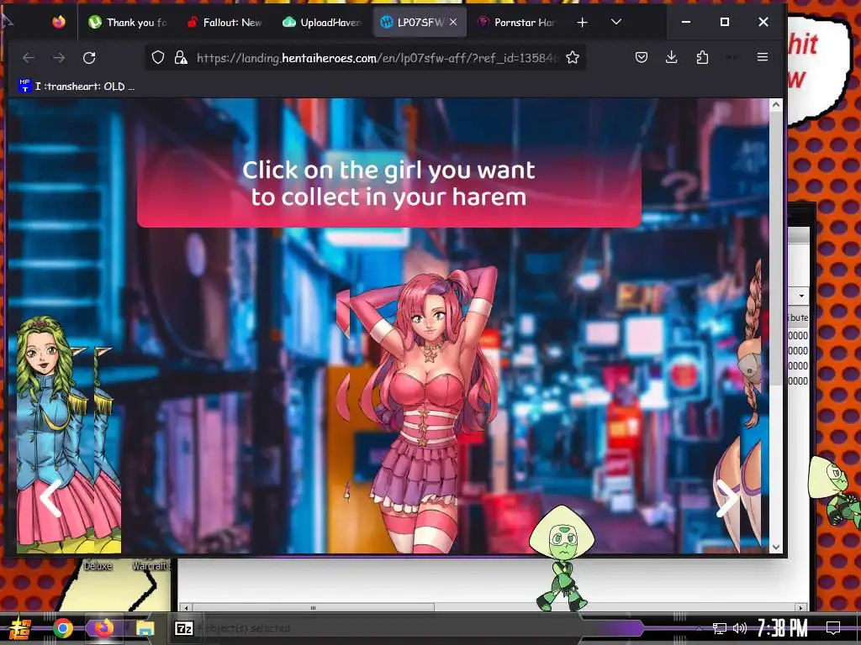Open the Start button on taskbar
The width and height of the screenshot is (861, 645).
click(20, 628)
